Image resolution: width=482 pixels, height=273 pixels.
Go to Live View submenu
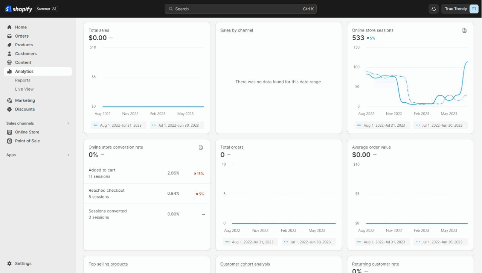point(24,89)
